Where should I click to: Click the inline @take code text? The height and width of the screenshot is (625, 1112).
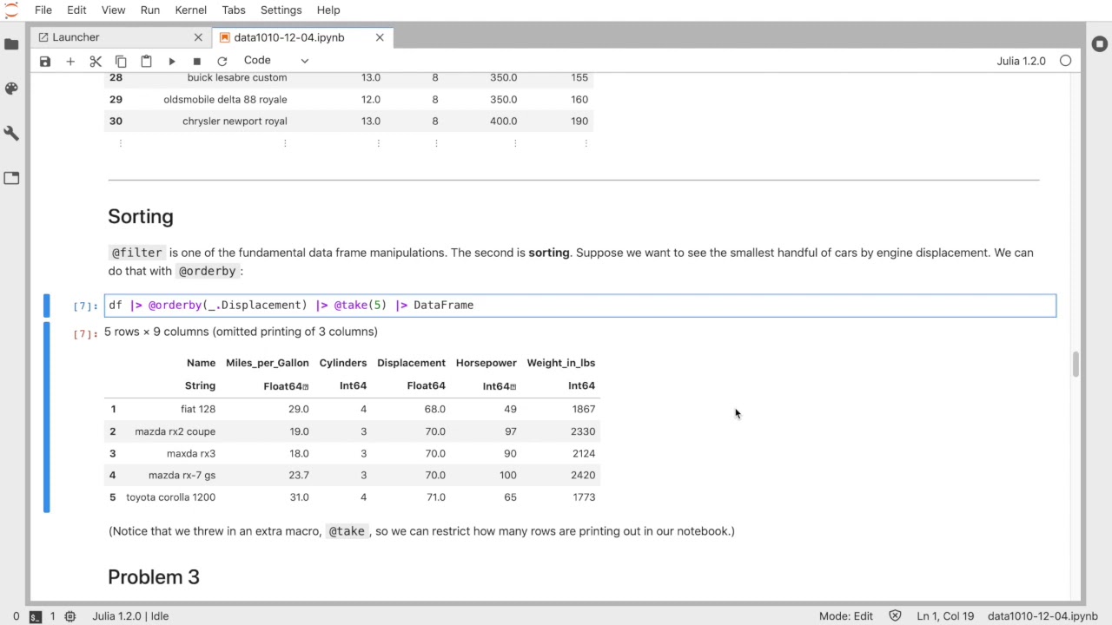(x=347, y=531)
